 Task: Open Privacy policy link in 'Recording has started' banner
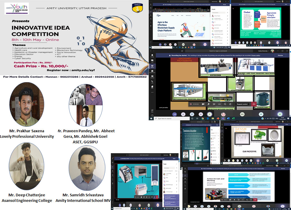pos(255,55)
